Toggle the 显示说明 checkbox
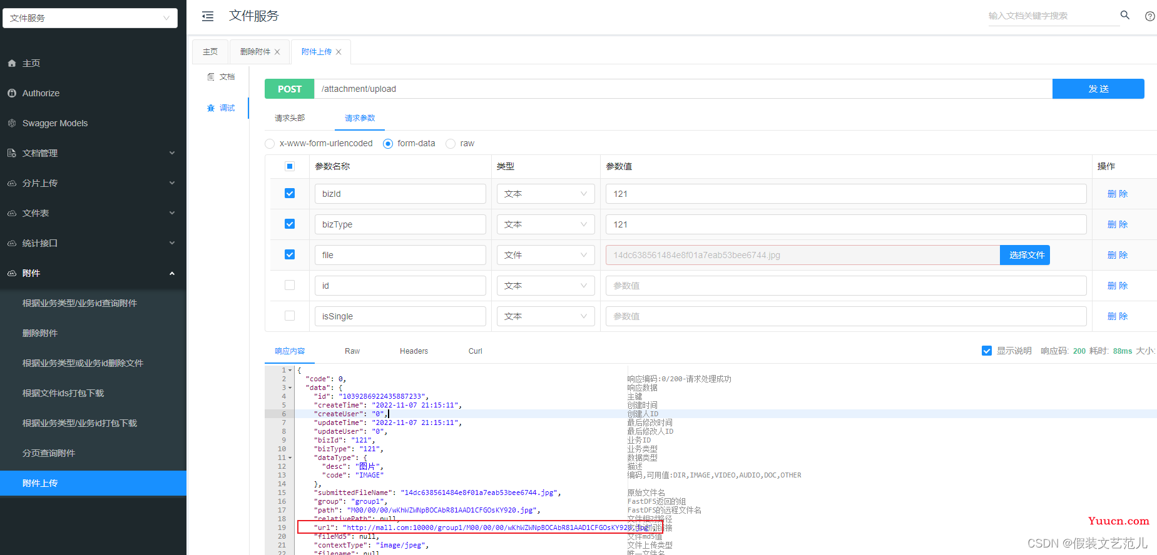Image resolution: width=1157 pixels, height=555 pixels. 987,351
